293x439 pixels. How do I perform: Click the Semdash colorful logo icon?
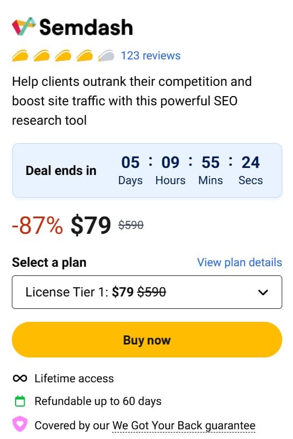[x=24, y=26]
